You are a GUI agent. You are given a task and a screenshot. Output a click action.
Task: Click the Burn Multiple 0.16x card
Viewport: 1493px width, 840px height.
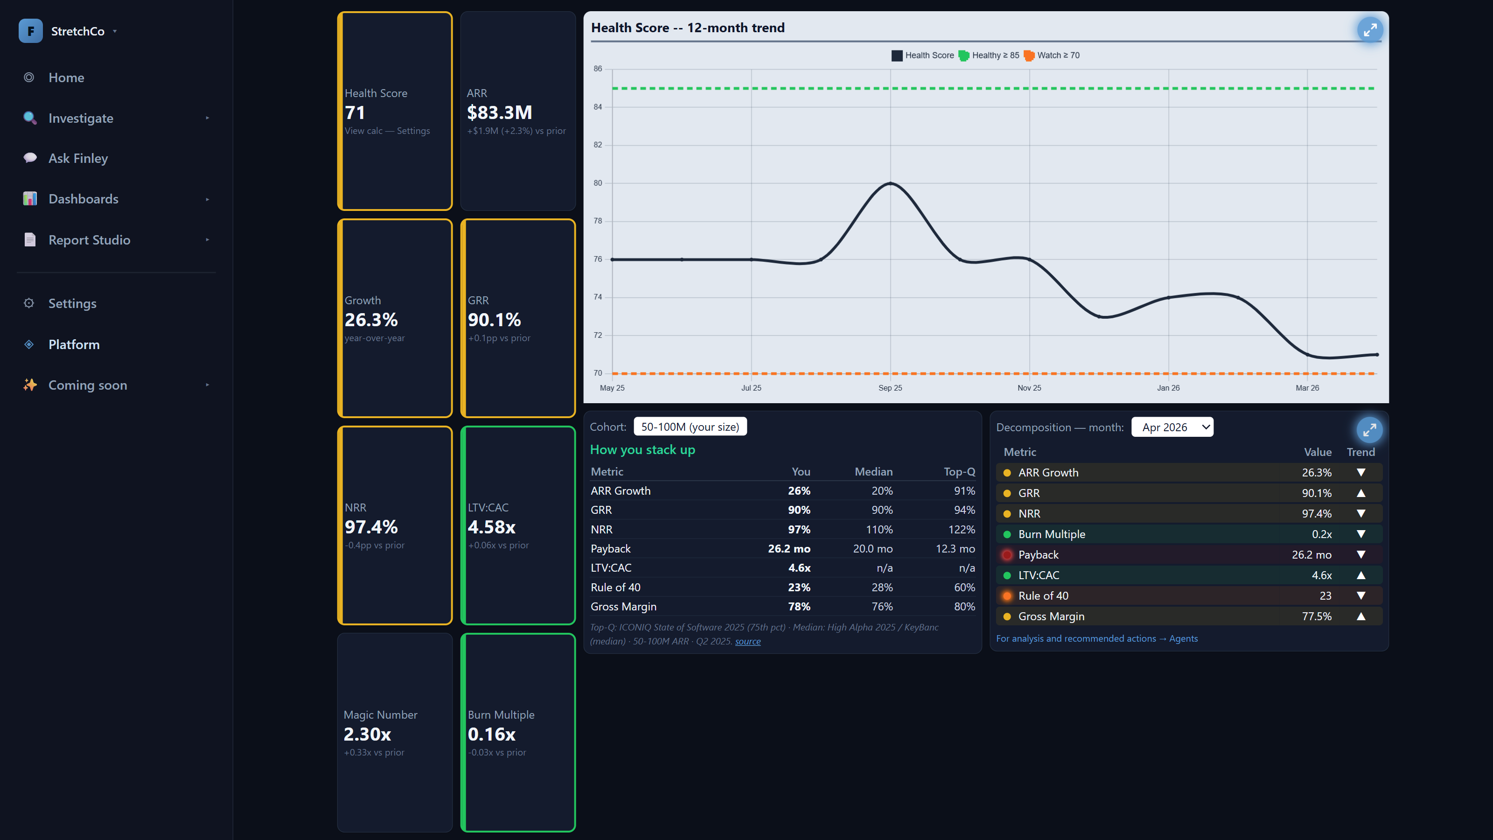coord(517,733)
